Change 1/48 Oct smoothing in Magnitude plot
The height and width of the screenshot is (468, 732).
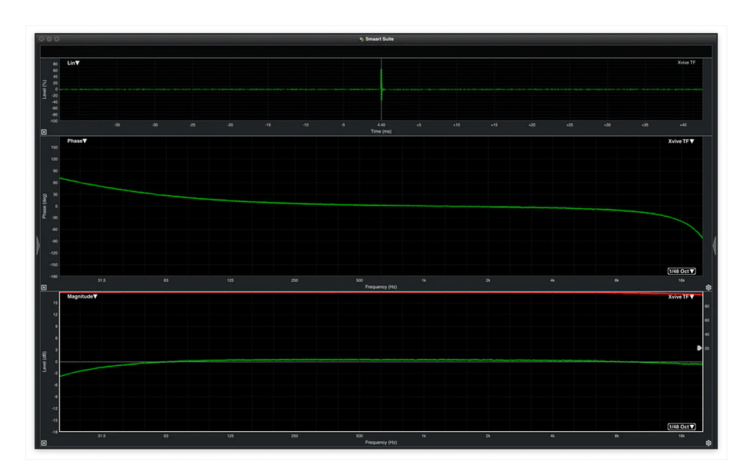pos(681,426)
